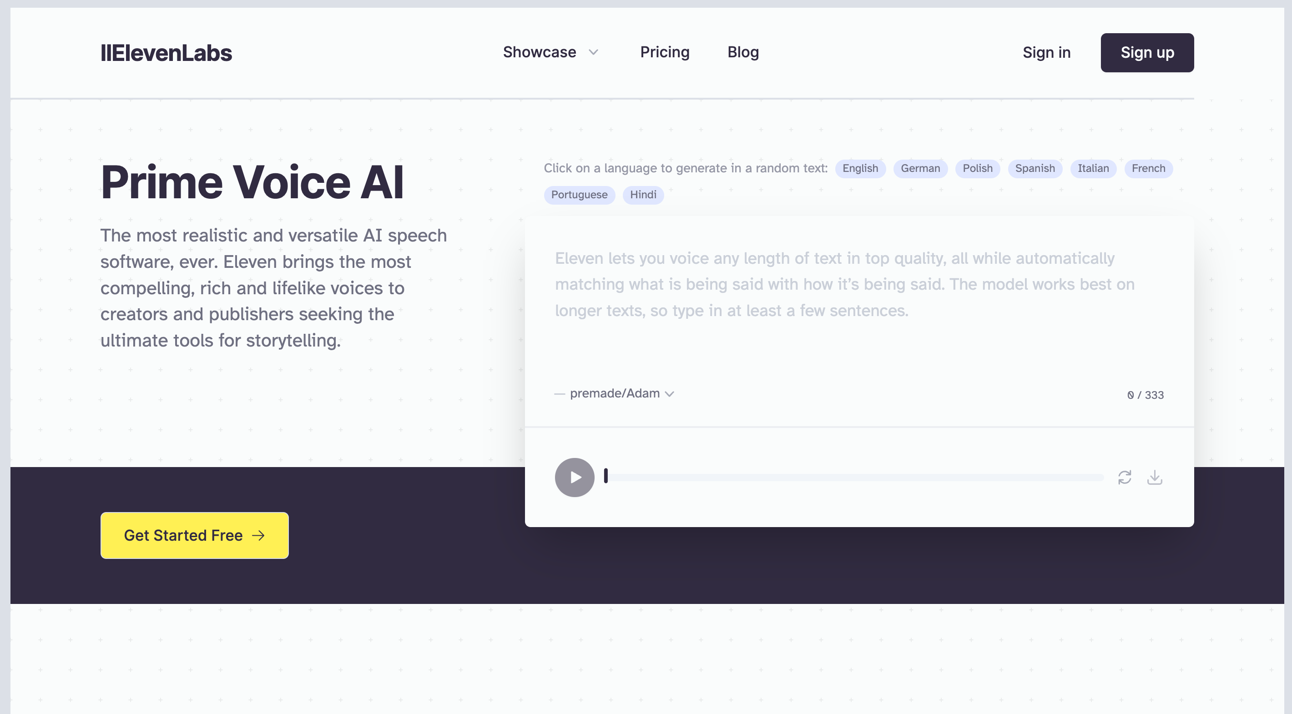Download the generated audio file
The width and height of the screenshot is (1292, 714).
1155,477
